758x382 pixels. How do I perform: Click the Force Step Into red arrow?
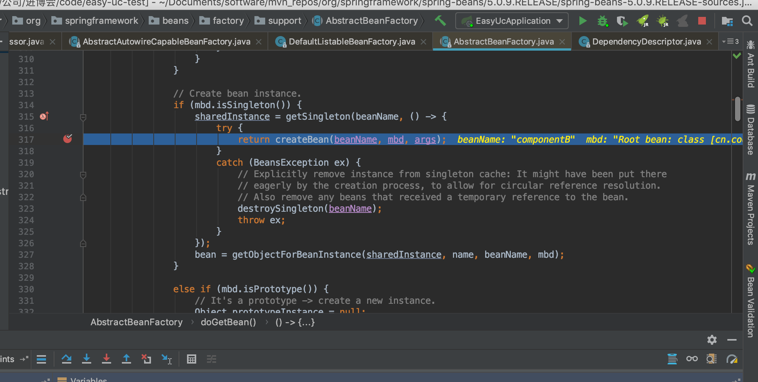pyautogui.click(x=107, y=359)
